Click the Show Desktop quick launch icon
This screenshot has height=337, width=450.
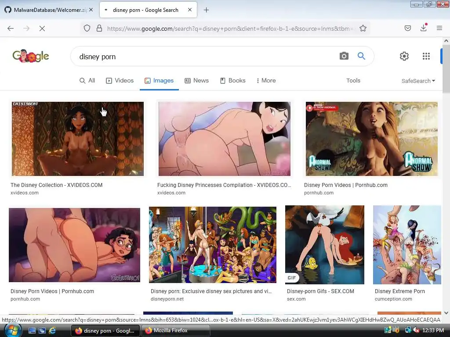pos(32,331)
